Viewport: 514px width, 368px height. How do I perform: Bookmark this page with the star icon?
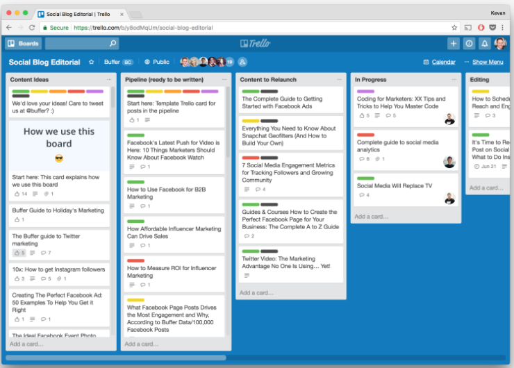(454, 28)
